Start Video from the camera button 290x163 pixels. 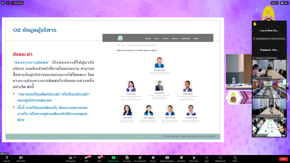pos(21,158)
